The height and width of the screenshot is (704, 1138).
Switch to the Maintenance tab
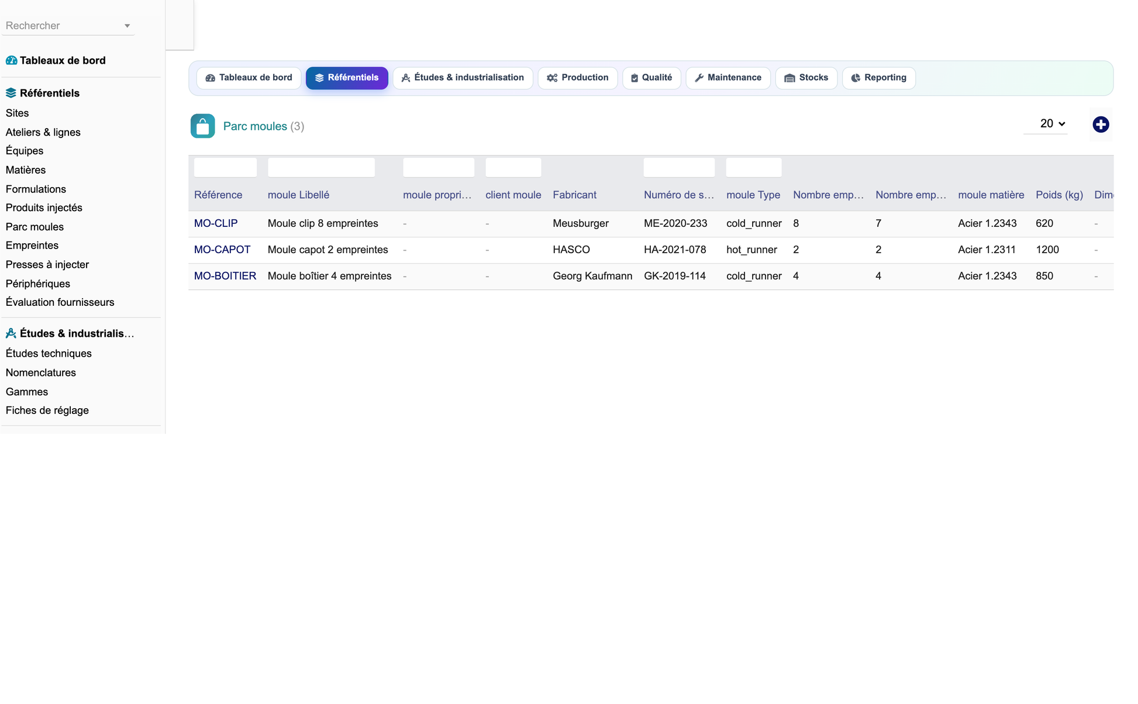[728, 78]
